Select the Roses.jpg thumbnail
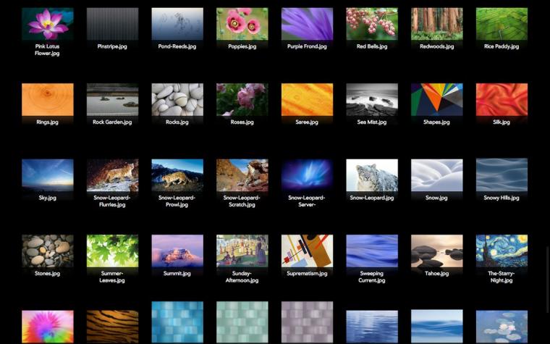Image resolution: width=550 pixels, height=344 pixels. click(242, 100)
